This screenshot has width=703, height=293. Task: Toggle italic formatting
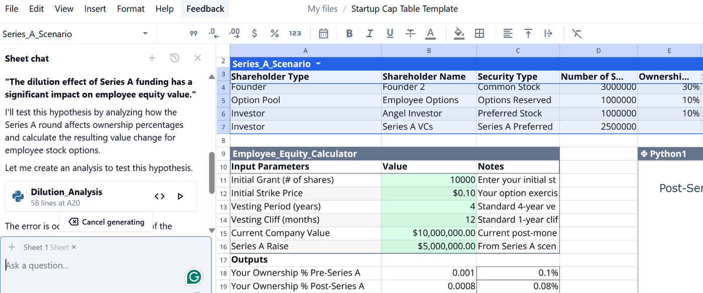[370, 34]
